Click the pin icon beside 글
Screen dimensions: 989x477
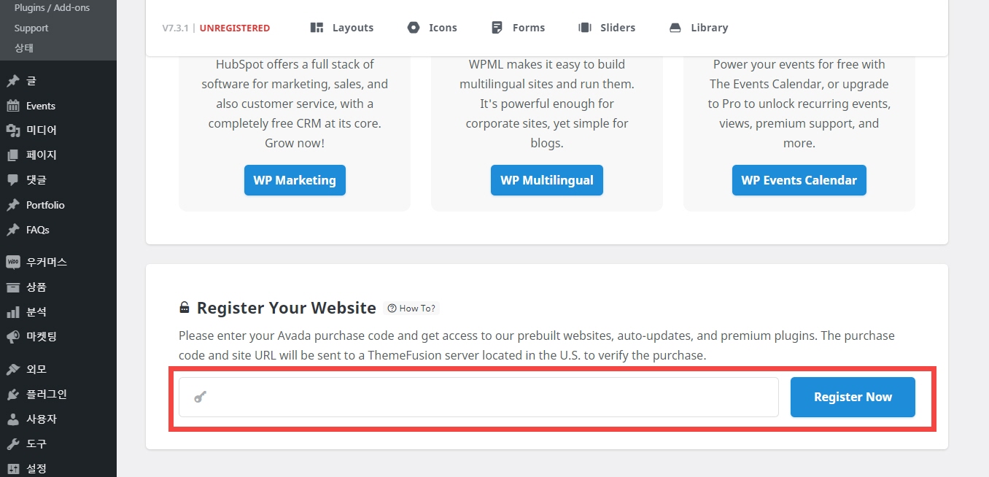(13, 81)
